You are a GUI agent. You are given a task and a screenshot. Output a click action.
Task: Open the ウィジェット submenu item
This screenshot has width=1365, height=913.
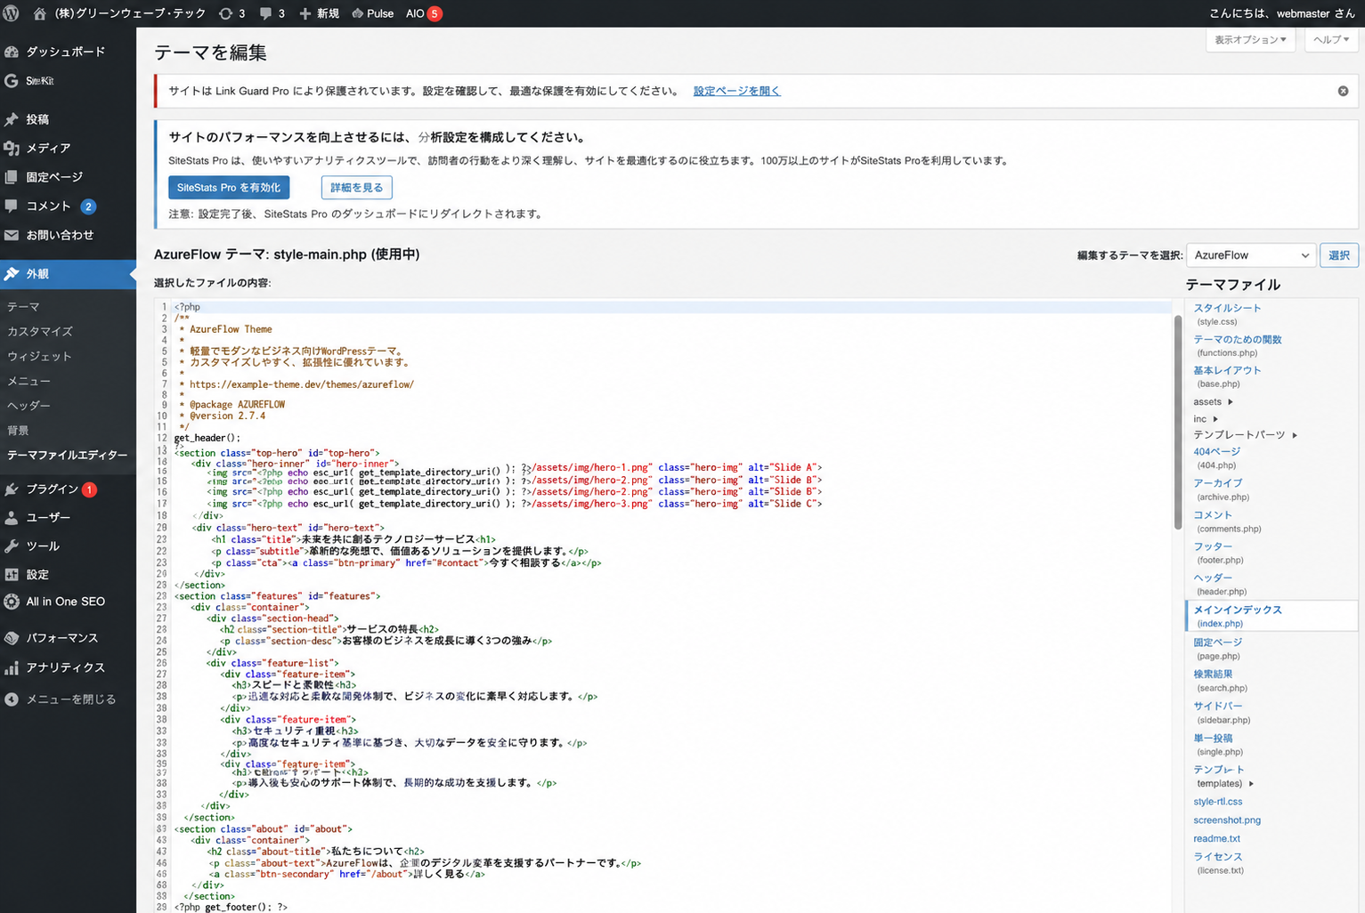(39, 356)
